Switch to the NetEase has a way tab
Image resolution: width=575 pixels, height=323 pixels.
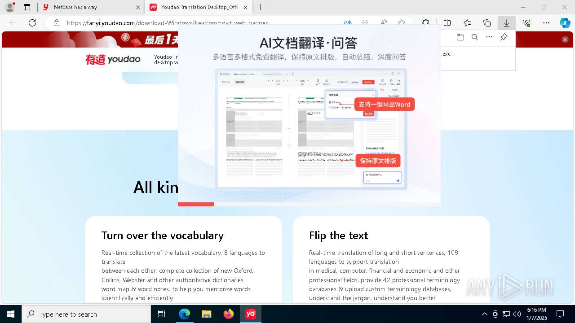90,7
